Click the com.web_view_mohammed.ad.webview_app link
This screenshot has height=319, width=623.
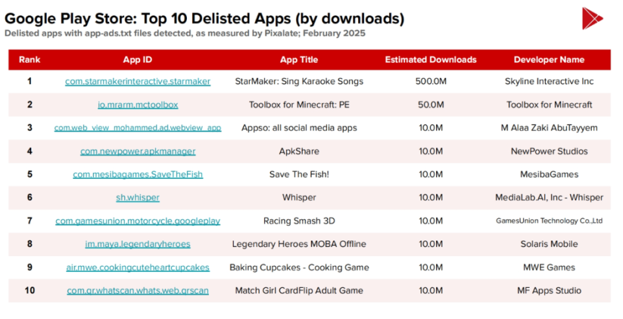(138, 128)
